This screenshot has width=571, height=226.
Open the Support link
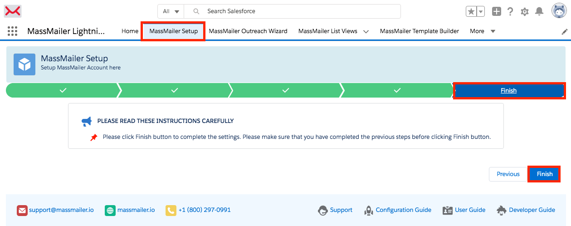[341, 210]
